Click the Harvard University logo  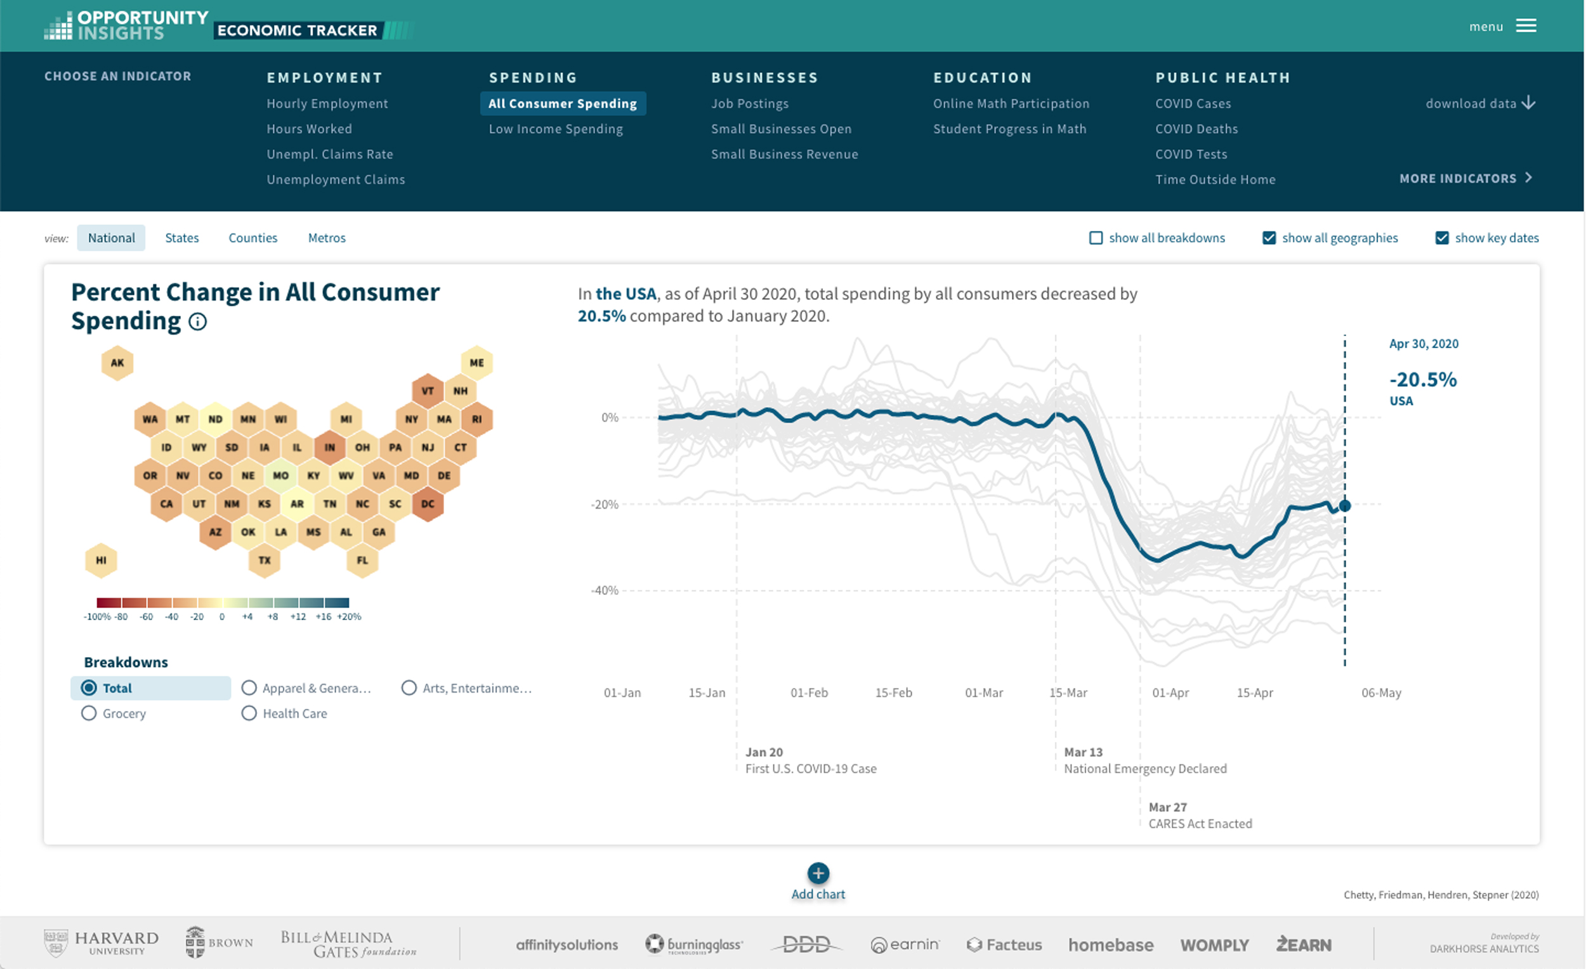tap(101, 943)
